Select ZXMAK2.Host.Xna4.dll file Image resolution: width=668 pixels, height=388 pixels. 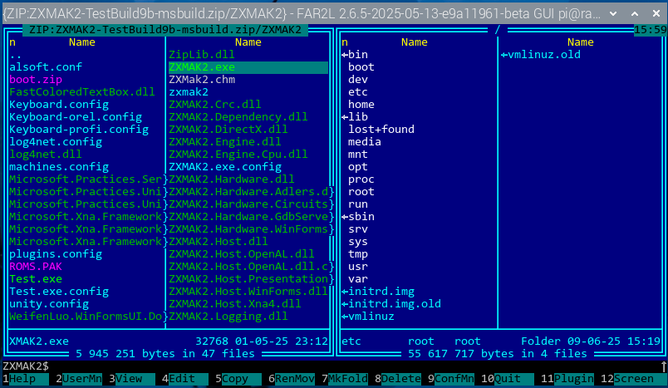pyautogui.click(x=235, y=304)
